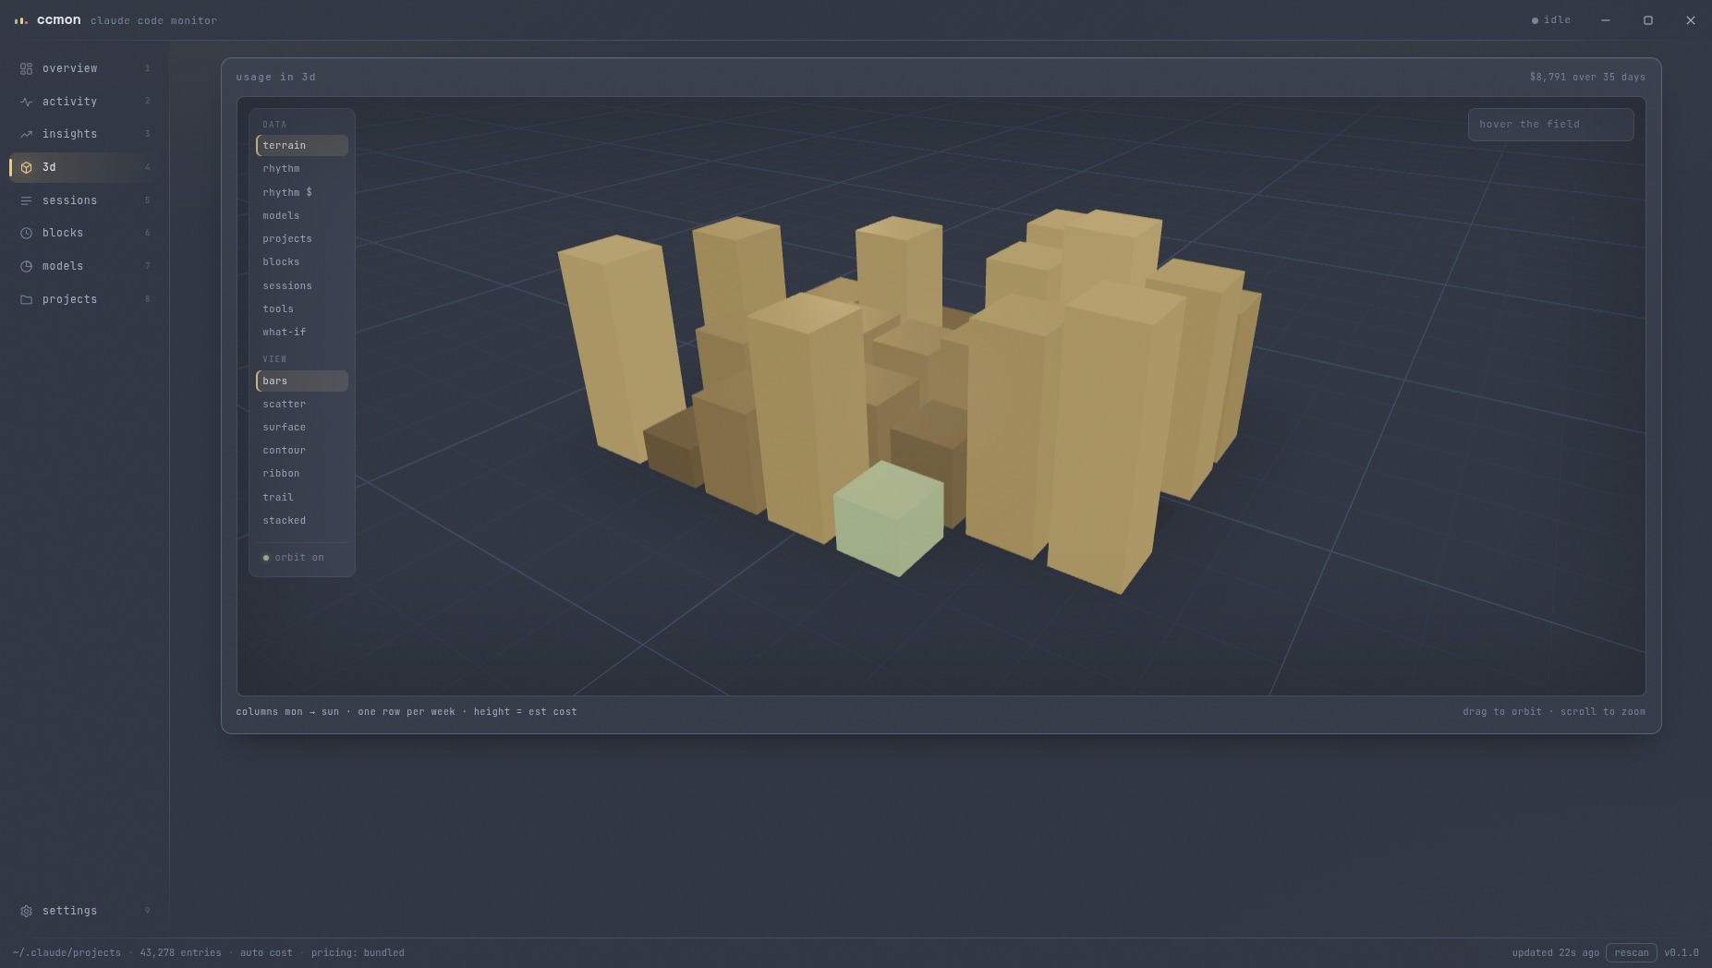Select terrain data mode
The height and width of the screenshot is (968, 1712).
pyautogui.click(x=302, y=145)
